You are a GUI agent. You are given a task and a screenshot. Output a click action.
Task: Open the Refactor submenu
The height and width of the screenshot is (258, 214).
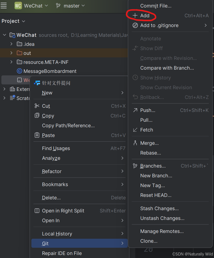point(79,171)
